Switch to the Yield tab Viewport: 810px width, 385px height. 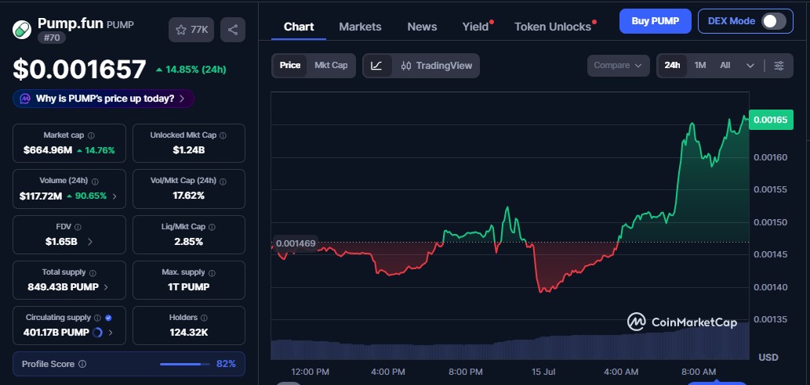click(475, 27)
